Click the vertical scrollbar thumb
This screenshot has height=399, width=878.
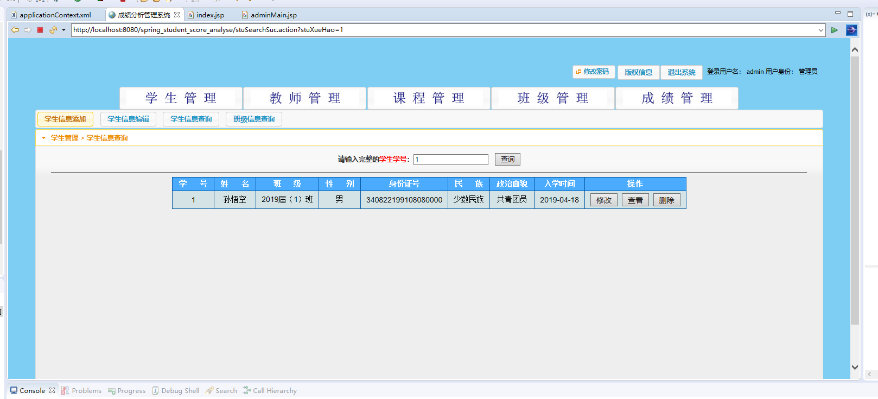click(x=855, y=190)
